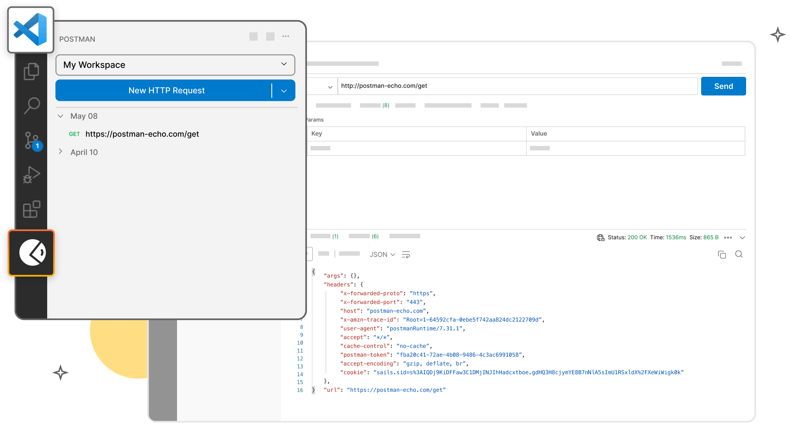Click "host" postman-echo.com line

(x=384, y=311)
